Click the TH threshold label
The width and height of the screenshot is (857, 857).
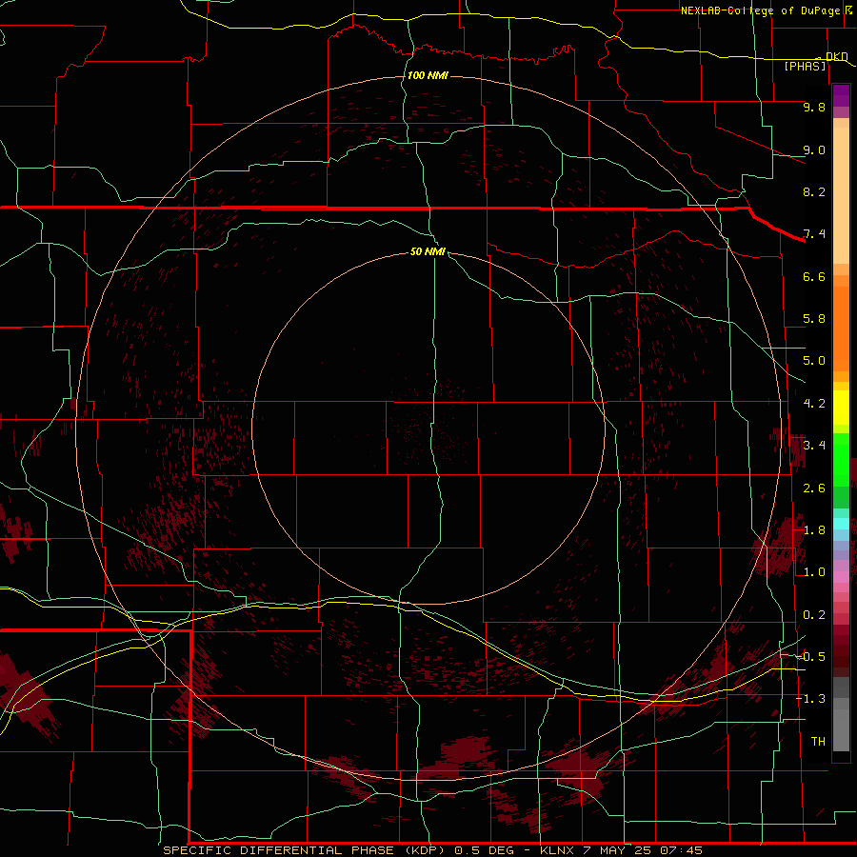[818, 741]
